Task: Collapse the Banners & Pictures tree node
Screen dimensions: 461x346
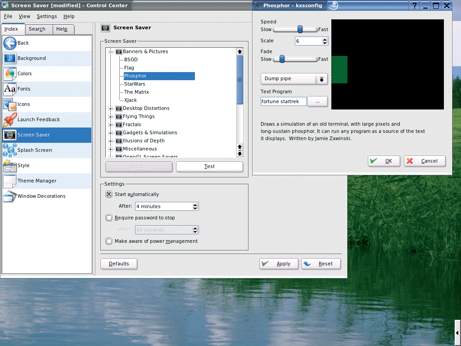Action: [111, 52]
